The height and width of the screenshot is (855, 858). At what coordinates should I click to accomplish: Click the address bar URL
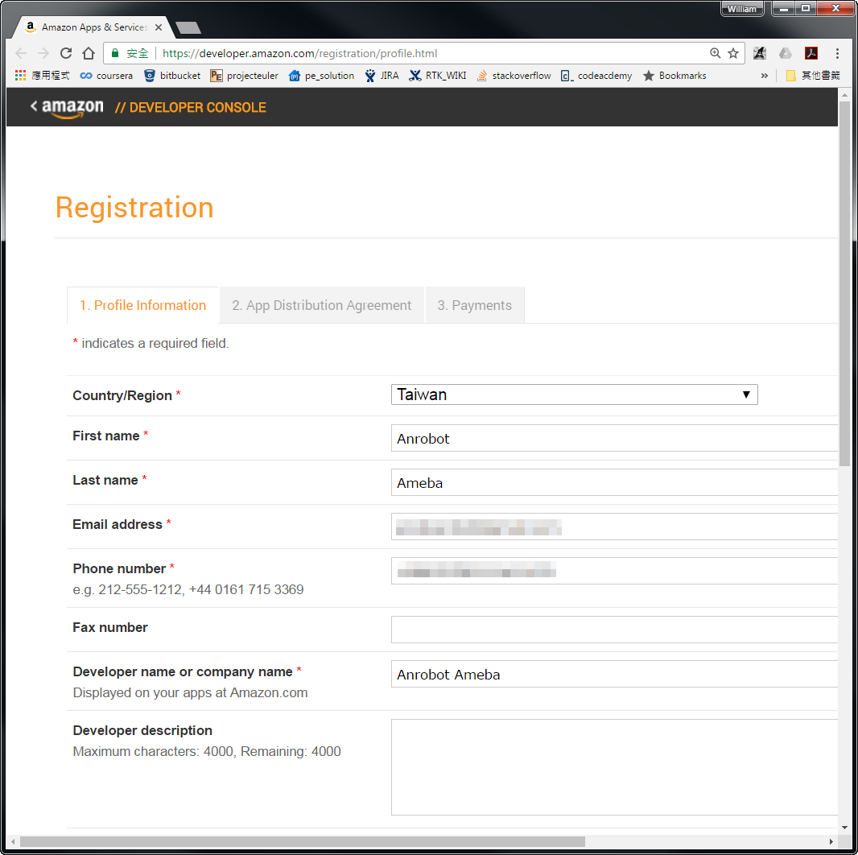[300, 53]
